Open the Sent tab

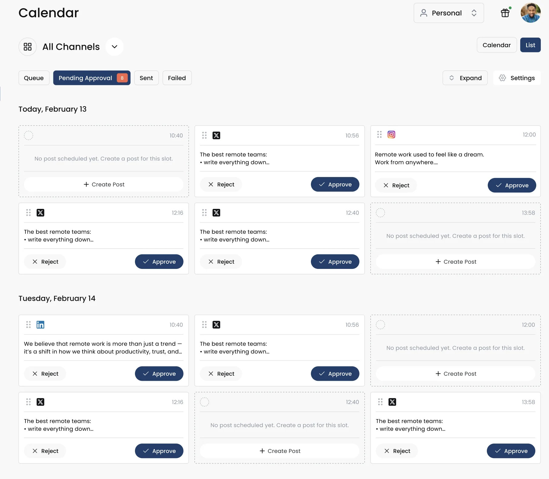tap(146, 78)
